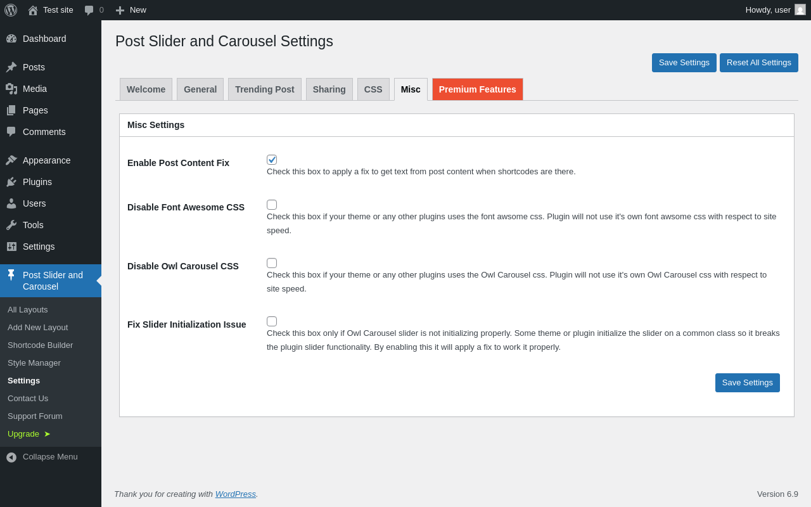Screen dimensions: 811x507
Task: Open the Appearance paintbrush icon
Action: 11,160
